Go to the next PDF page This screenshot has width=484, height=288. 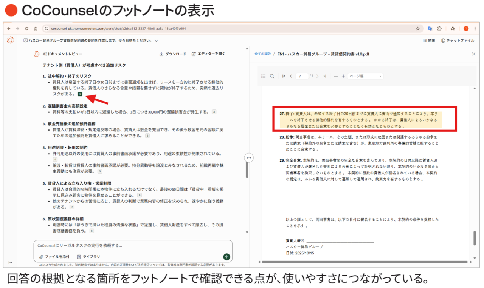(x=318, y=76)
